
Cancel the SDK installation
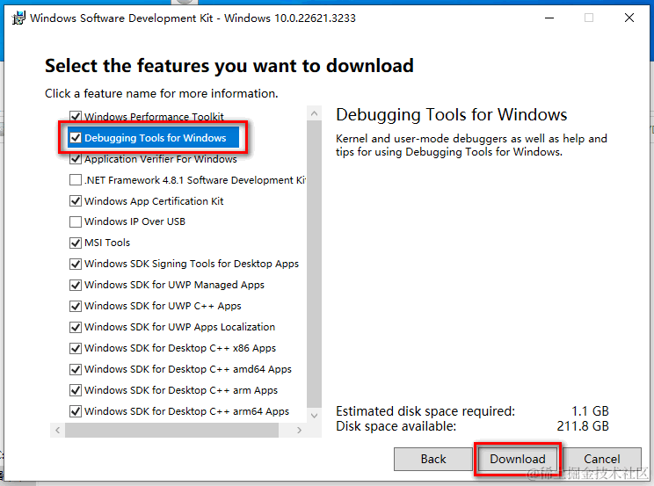pos(602,459)
